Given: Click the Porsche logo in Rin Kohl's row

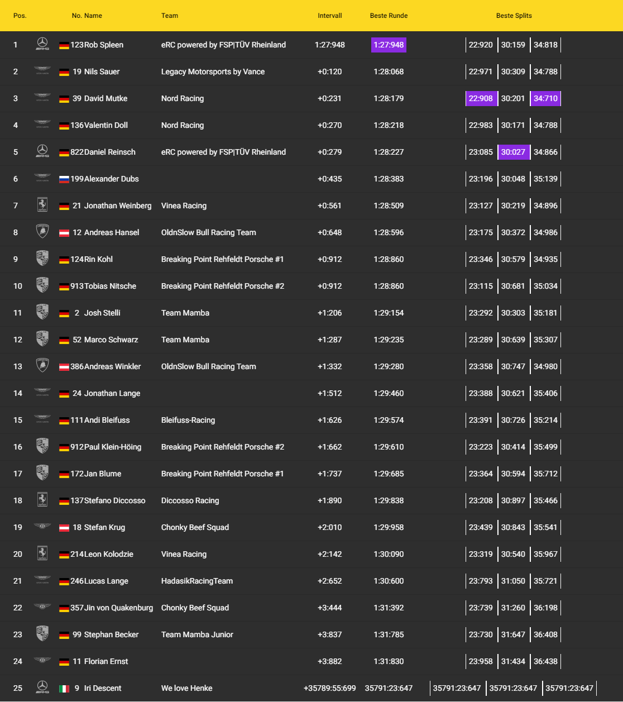Looking at the screenshot, I should pos(42,259).
